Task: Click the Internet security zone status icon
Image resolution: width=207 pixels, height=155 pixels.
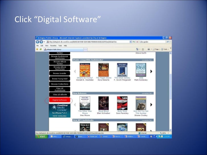Action: (x=139, y=133)
